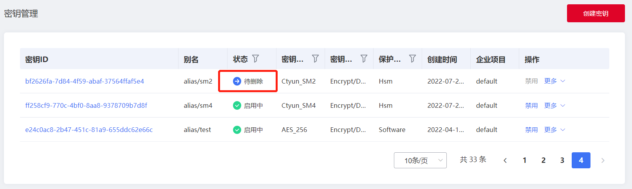This screenshot has width=632, height=189.
Task: Click the 2022-04-1... creation time cell
Action: (446, 130)
